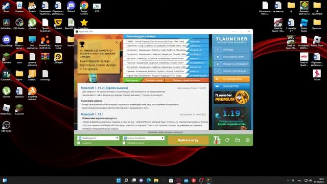
Task: Open 'Minecraft 1.19.2 (Версия вышла)' news heading
Action: (104, 88)
